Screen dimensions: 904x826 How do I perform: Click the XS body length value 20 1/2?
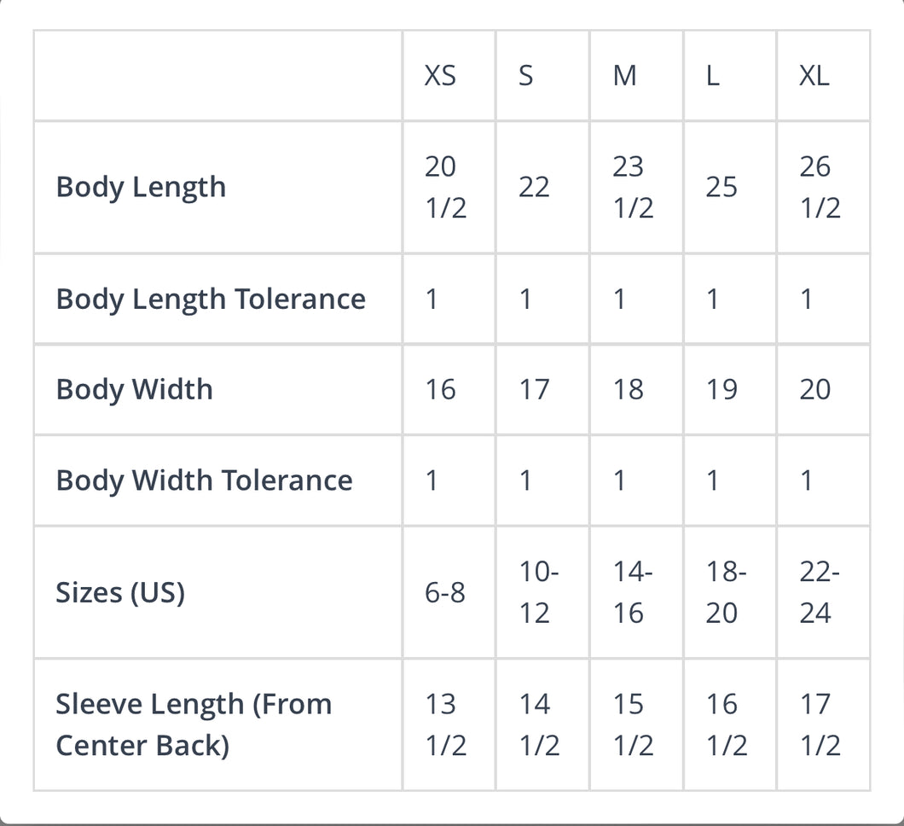coord(445,187)
